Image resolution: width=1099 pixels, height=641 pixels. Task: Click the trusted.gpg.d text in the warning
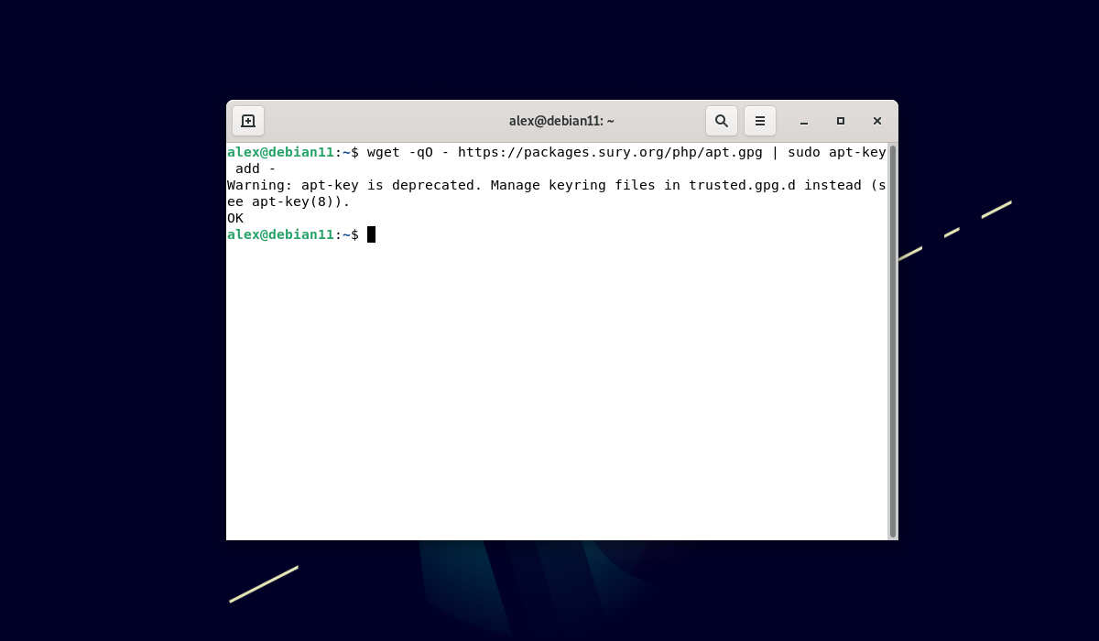coord(742,185)
